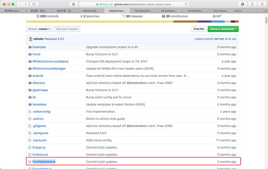268x169 pixels.
Task: Open the FontAwesome.js file link
Action: [x=44, y=162]
